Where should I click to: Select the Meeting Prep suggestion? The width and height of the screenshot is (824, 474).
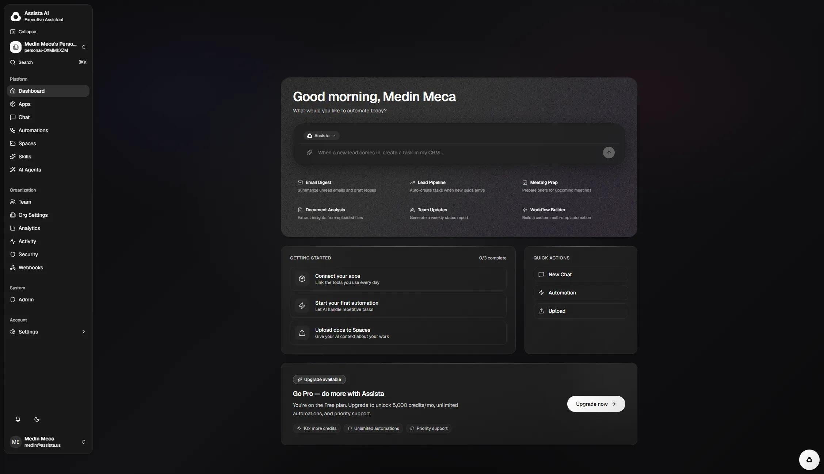pos(571,186)
